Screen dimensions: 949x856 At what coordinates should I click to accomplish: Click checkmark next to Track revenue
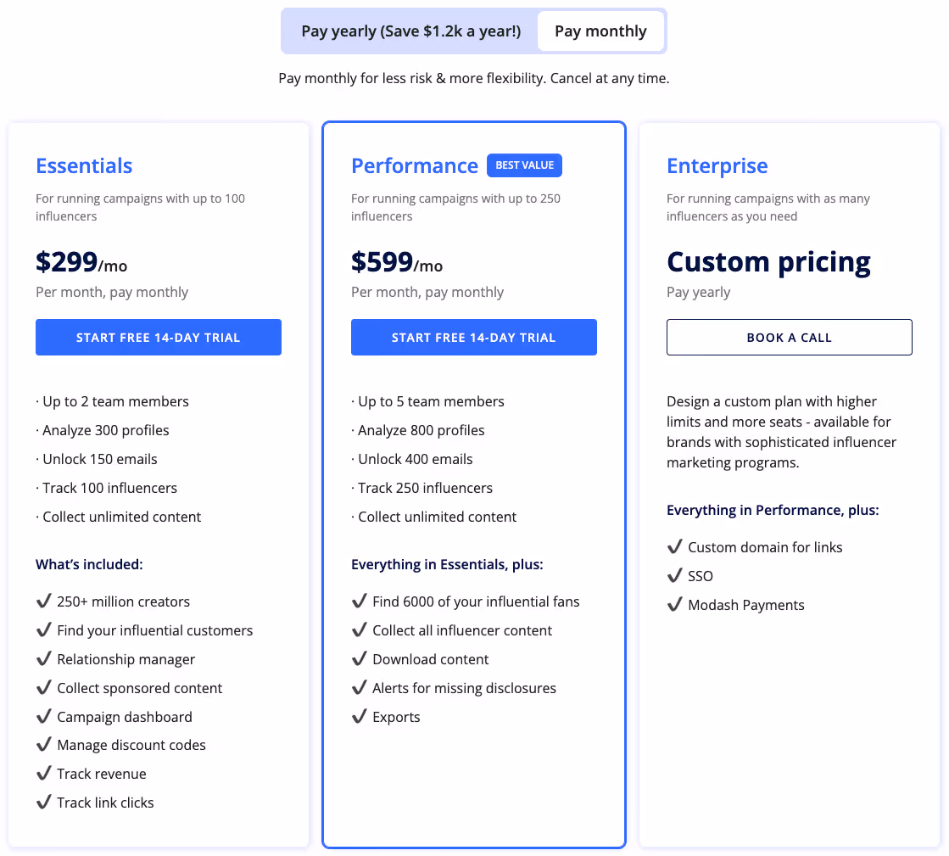click(x=44, y=774)
